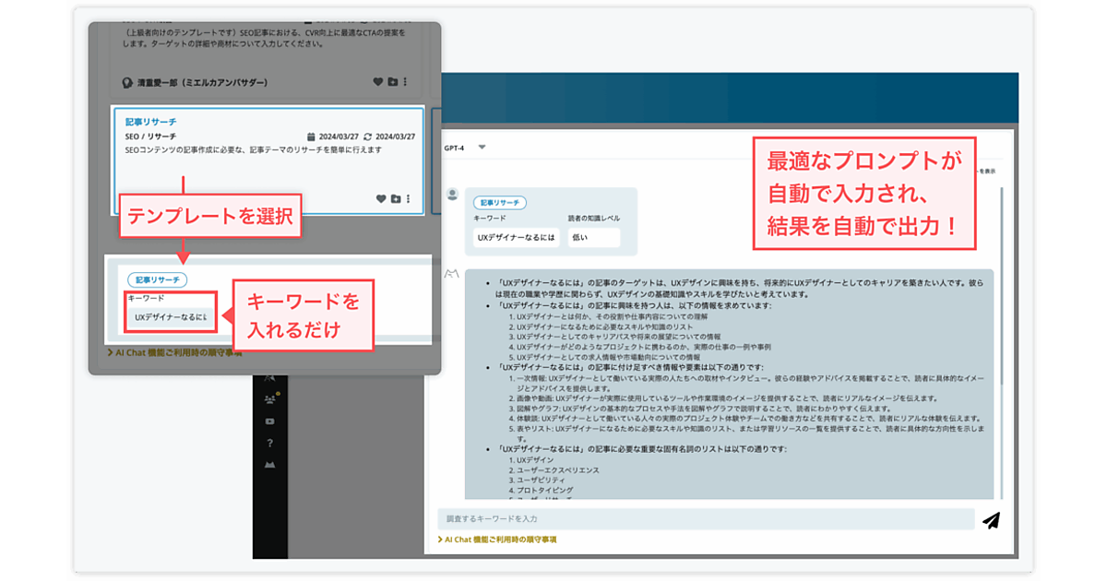Click 記事リサーチ tag above keyword field

click(157, 279)
